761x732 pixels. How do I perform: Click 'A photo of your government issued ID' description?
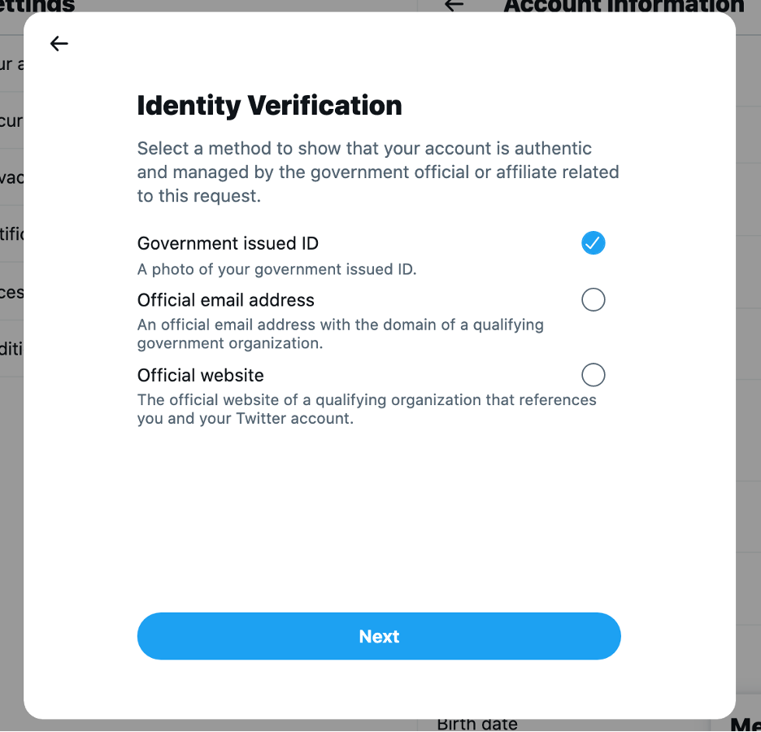pyautogui.click(x=276, y=269)
